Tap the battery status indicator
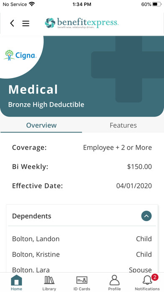The image size is (164, 292). point(157,4)
